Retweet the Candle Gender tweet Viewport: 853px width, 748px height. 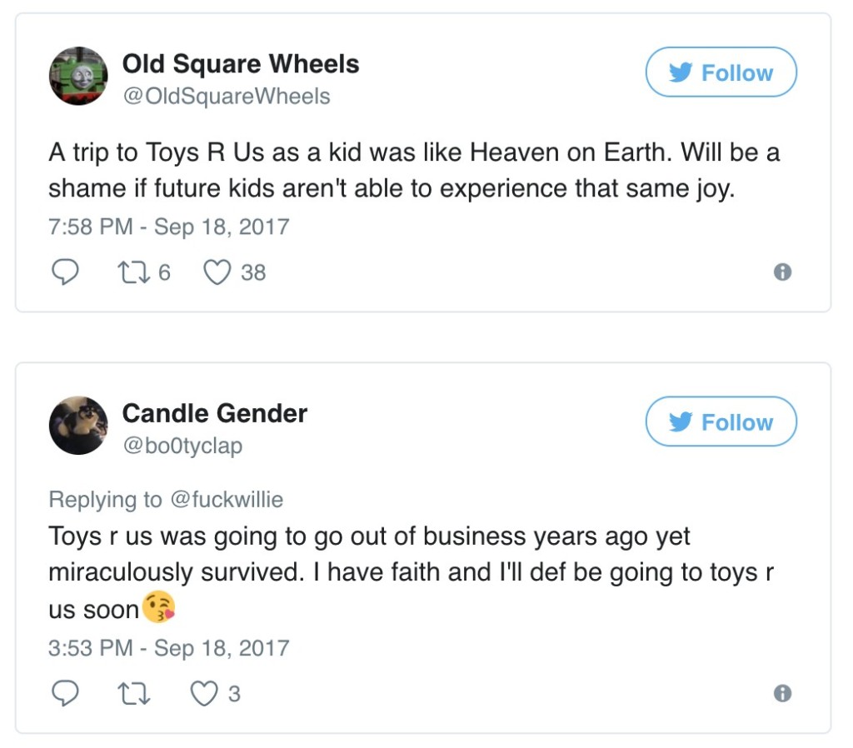(132, 693)
